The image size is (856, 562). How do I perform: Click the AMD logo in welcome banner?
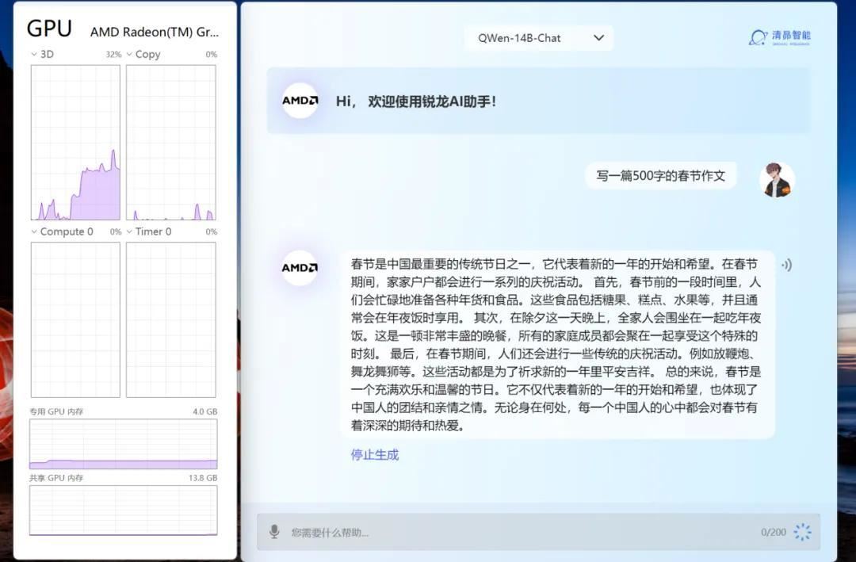click(300, 101)
